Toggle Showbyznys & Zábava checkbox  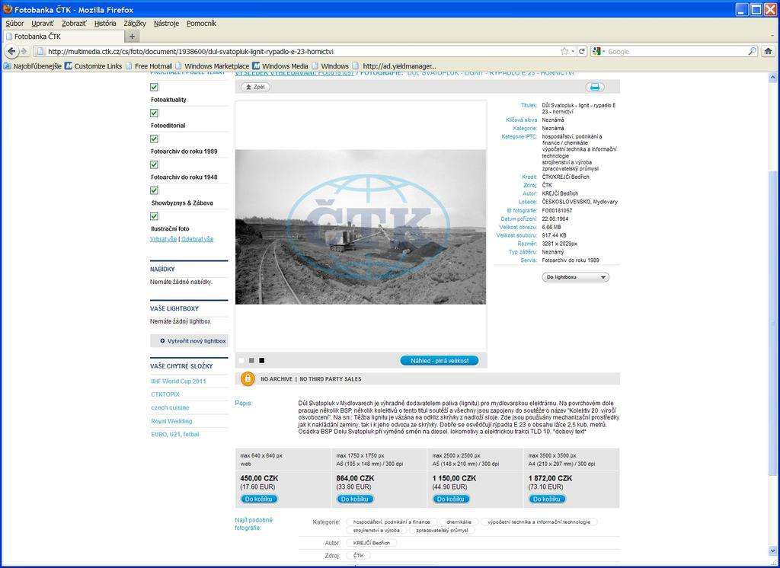(x=154, y=190)
